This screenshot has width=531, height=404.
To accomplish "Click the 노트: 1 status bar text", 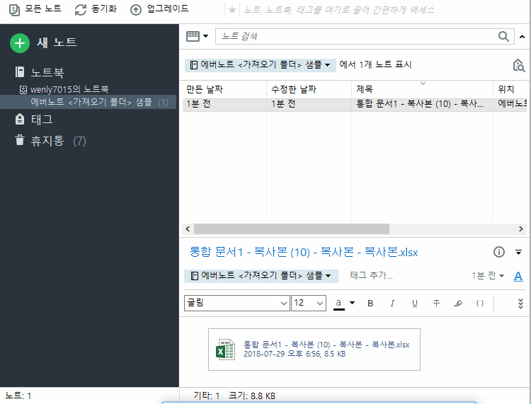I will [18, 396].
